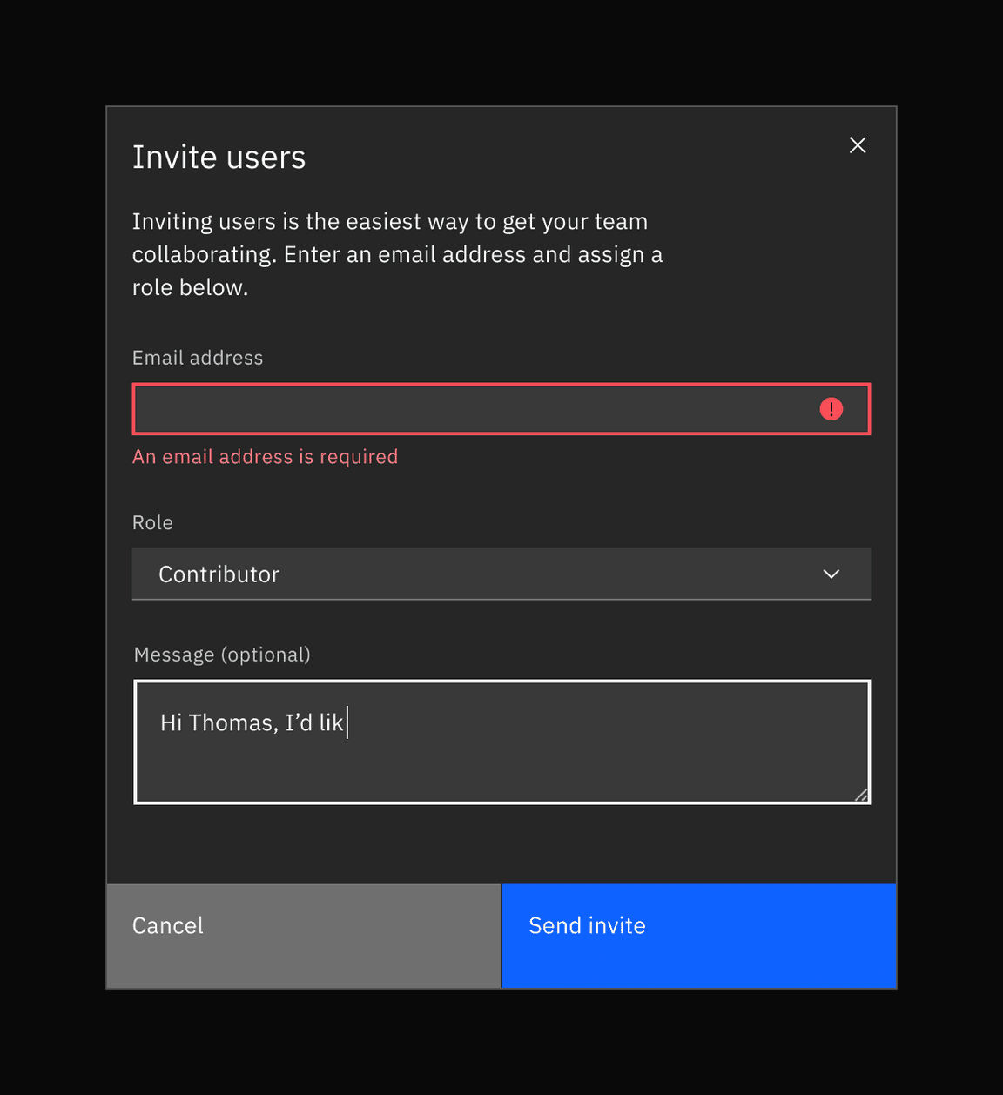Click the chevron on the Role dropdown
Image resolution: width=1003 pixels, height=1095 pixels.
tap(831, 574)
